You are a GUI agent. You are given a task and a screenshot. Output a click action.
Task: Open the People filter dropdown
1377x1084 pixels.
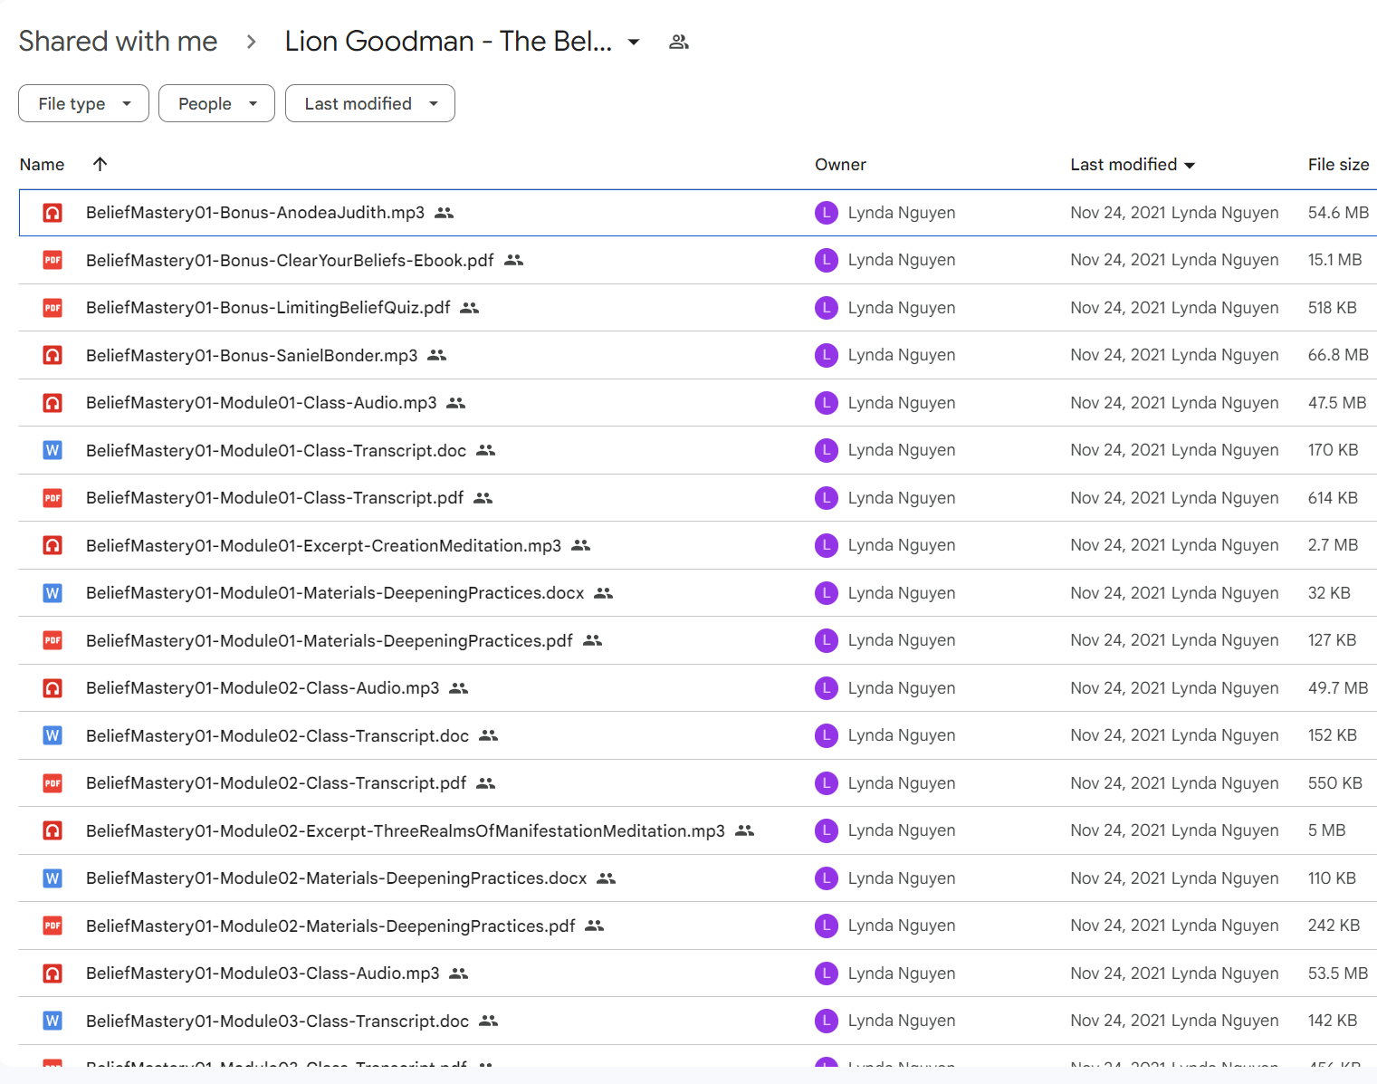(216, 103)
